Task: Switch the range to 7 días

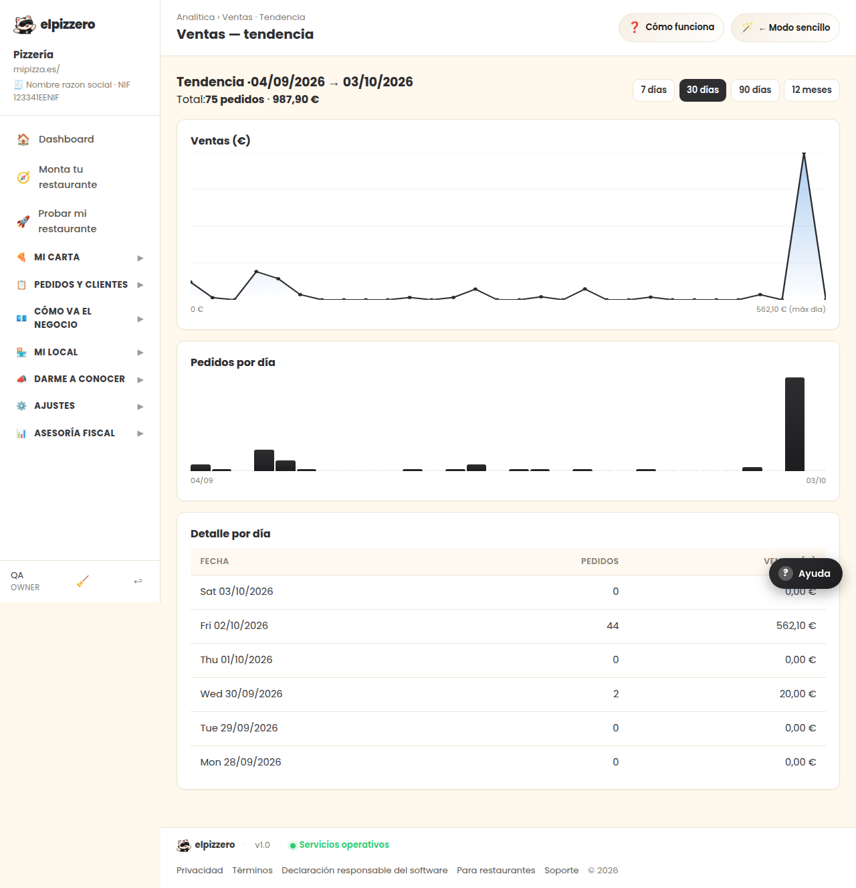Action: (653, 90)
